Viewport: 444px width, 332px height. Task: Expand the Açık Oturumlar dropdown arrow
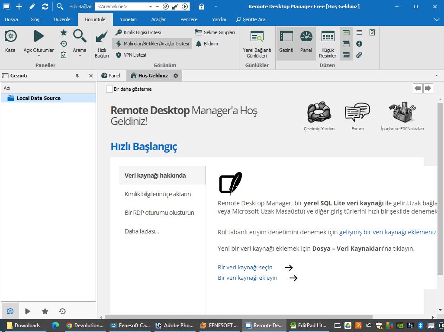[39, 56]
